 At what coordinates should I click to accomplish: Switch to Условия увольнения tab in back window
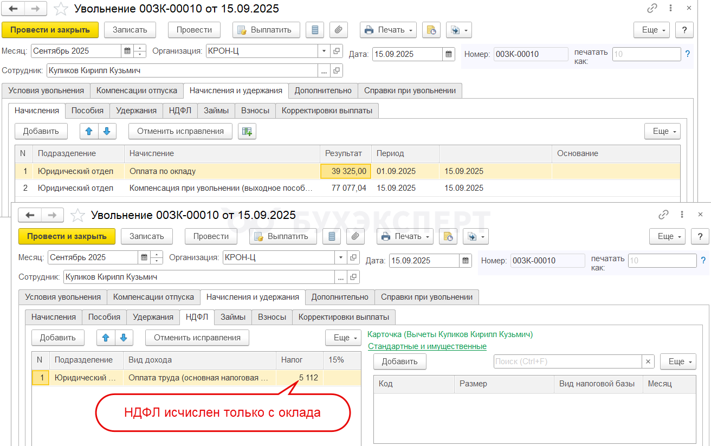[46, 91]
